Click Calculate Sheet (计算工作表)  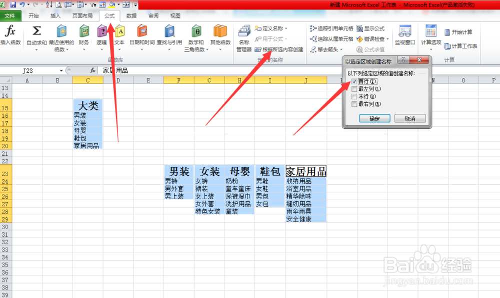tap(461, 46)
